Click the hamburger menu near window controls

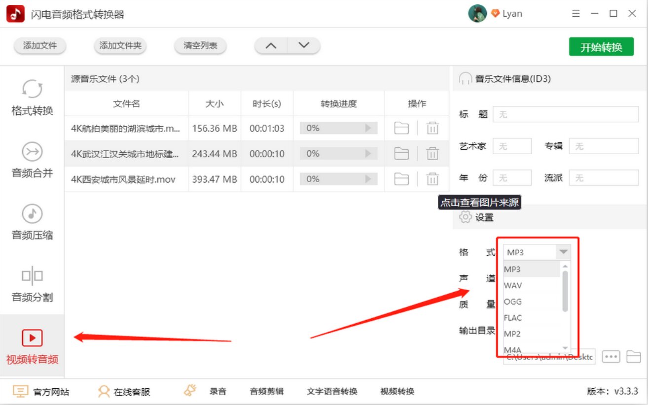(x=576, y=13)
